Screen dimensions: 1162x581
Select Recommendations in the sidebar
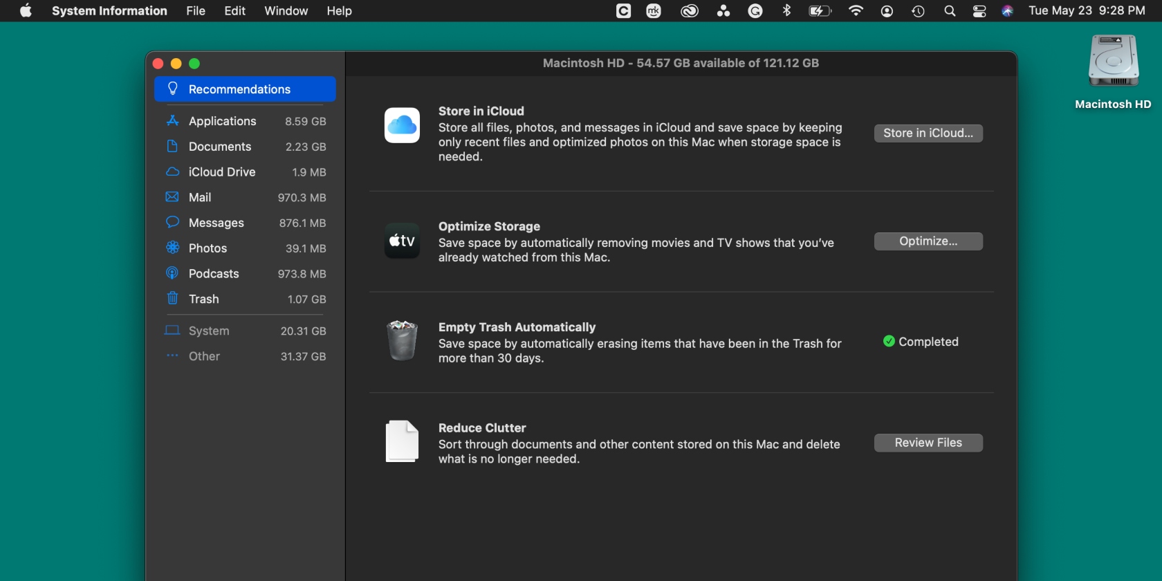click(245, 89)
